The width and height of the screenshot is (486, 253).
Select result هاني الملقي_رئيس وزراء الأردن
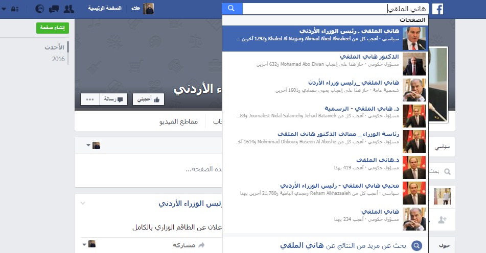[x=325, y=90]
